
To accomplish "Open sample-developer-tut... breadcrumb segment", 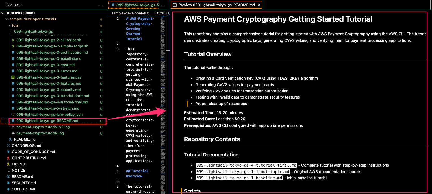I will pyautogui.click(x=131, y=13).
